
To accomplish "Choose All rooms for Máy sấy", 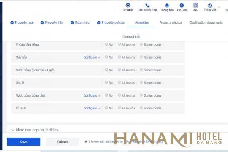I will (119, 57).
